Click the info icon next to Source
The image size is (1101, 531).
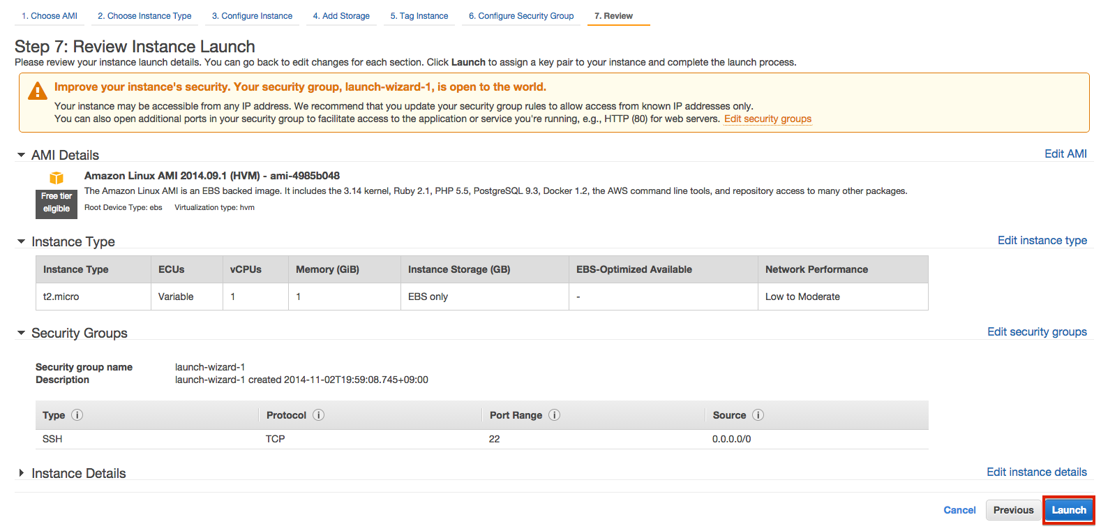pyautogui.click(x=758, y=415)
